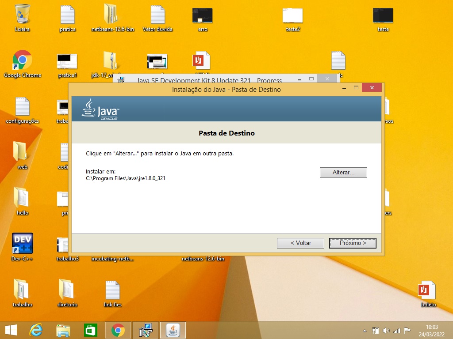Minimize the Instalação do Java window
The height and width of the screenshot is (339, 453).
coord(344,88)
